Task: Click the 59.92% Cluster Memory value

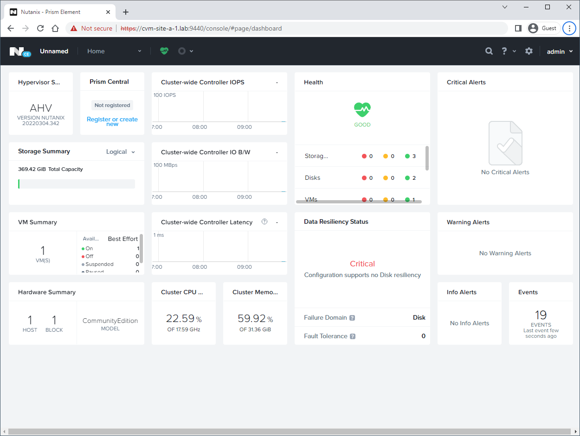Action: click(255, 319)
